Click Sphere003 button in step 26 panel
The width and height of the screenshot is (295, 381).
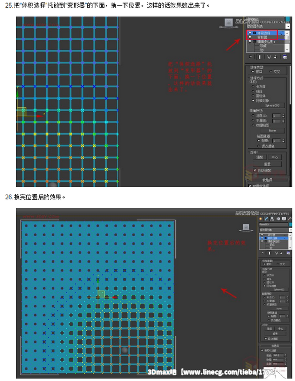(x=279, y=290)
